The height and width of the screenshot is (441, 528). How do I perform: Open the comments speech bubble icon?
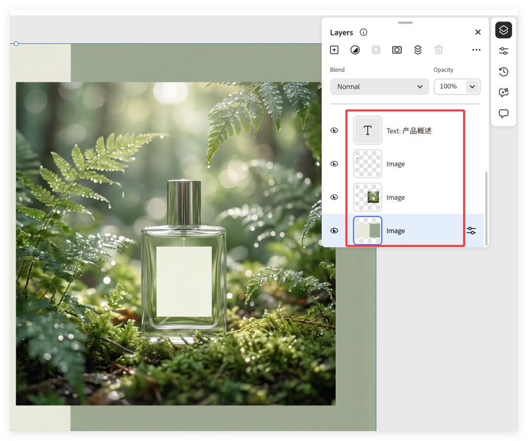[504, 113]
